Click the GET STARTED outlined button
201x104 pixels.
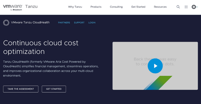tap(54, 89)
